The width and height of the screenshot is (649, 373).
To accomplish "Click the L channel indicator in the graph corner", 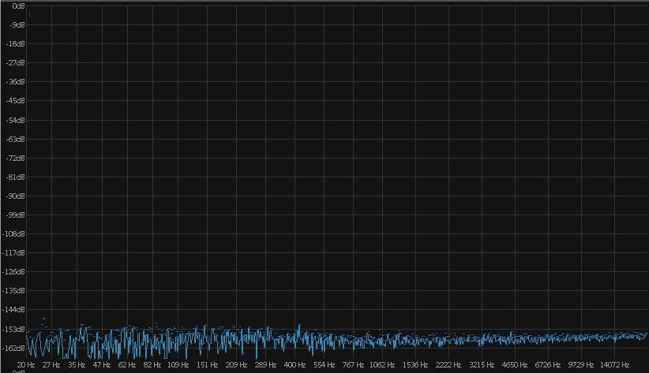I will coord(30,14).
